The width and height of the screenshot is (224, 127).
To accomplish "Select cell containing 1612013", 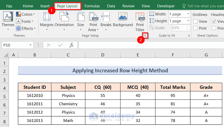I will point(35,120).
